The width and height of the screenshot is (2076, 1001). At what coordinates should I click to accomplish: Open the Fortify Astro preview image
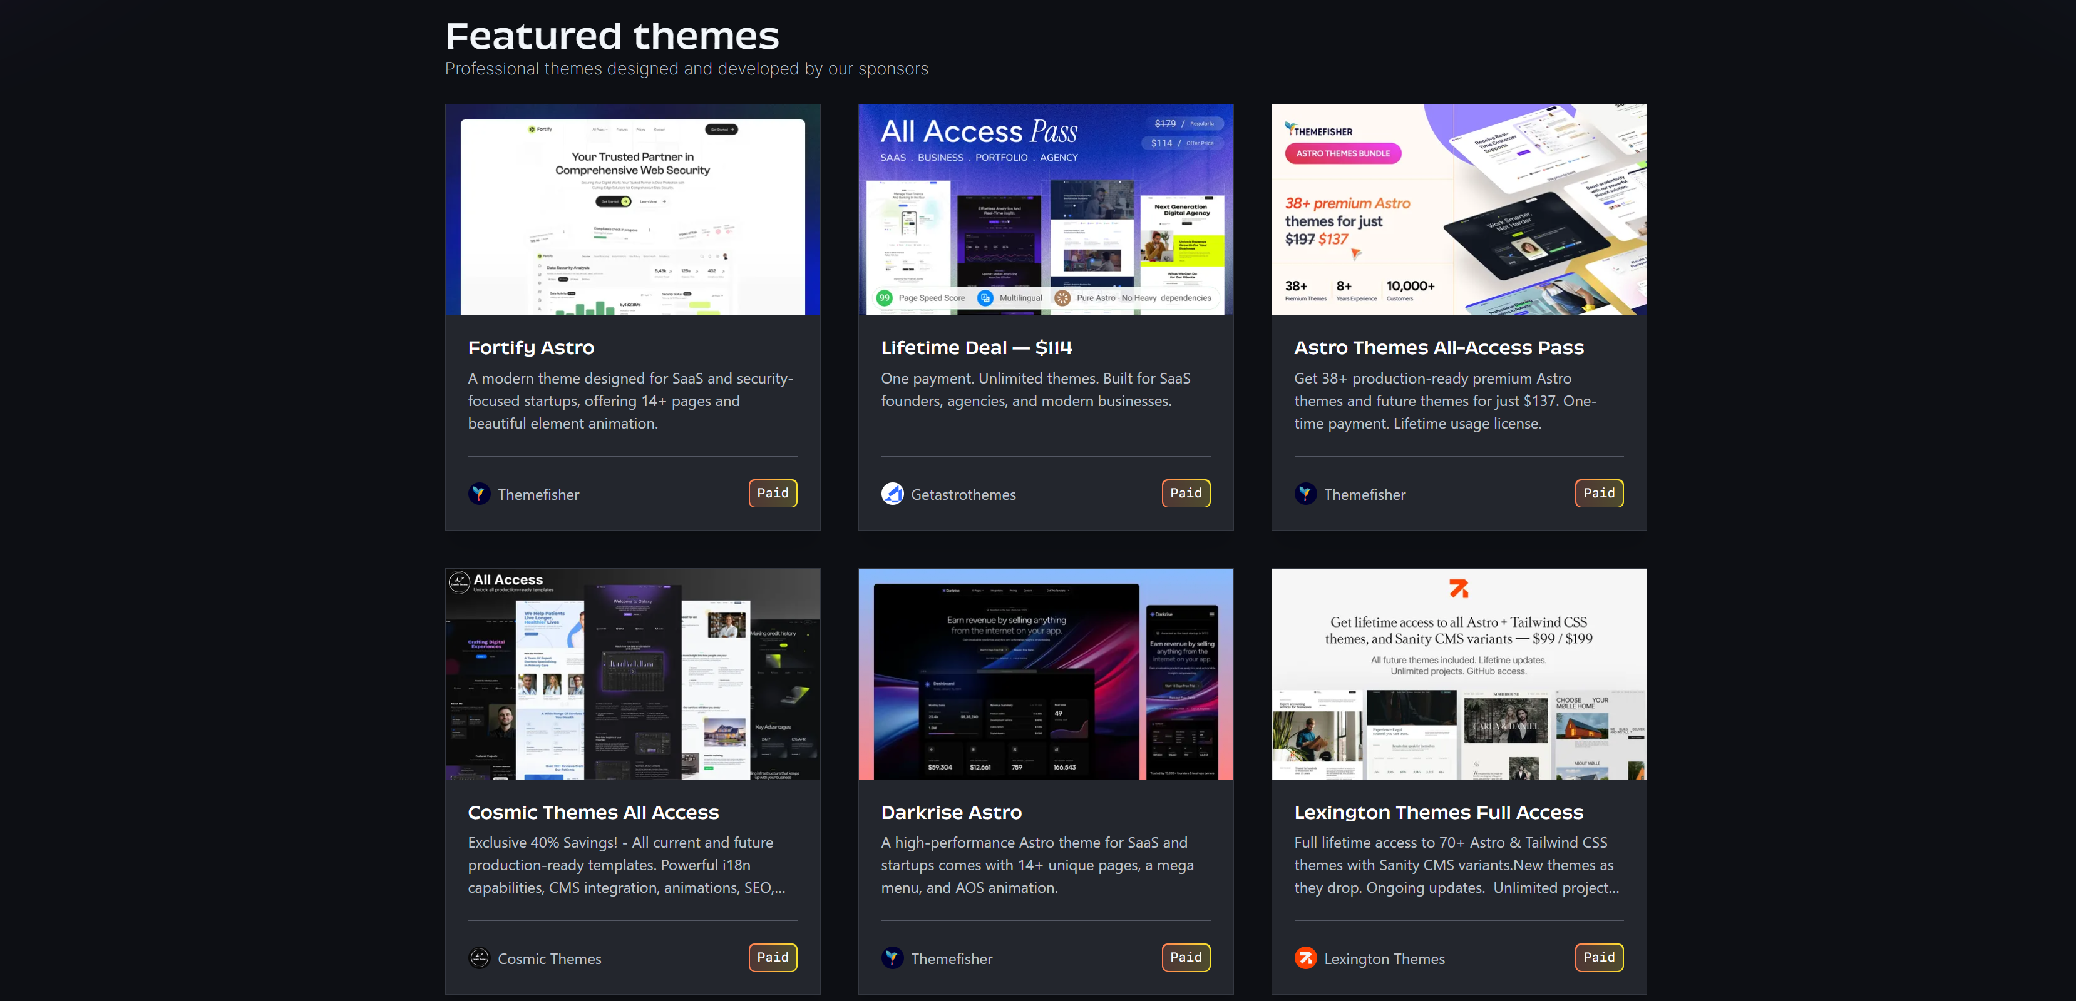tap(633, 210)
